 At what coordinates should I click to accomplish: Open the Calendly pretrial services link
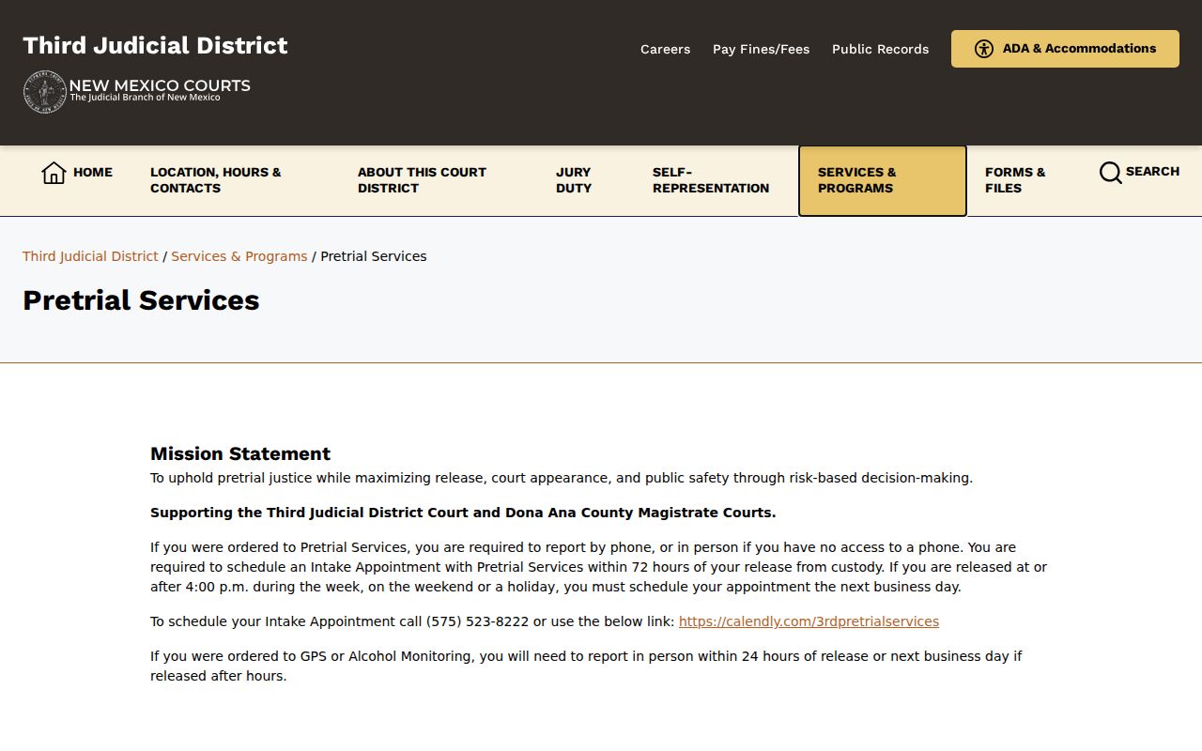[x=809, y=621]
